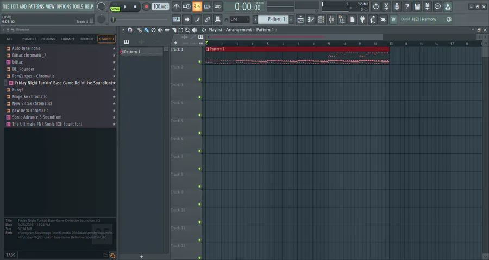
Task: Toggle the 3-2-1 countdown before recording
Action: click(x=197, y=6)
